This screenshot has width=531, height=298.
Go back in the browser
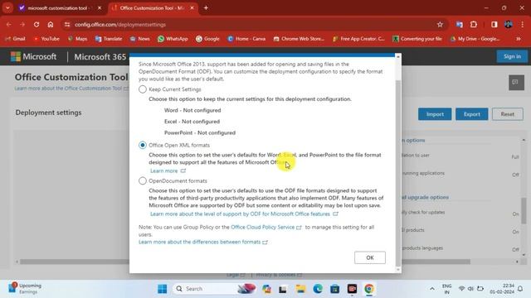tap(9, 24)
